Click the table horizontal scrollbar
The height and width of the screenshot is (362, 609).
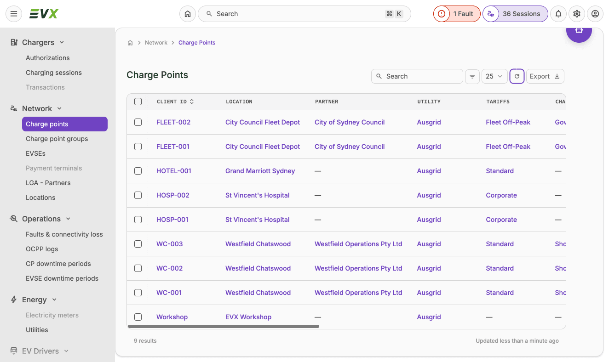coord(223,327)
